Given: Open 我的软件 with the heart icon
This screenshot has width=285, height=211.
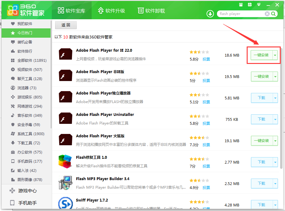Looking at the screenshot, I should click(x=26, y=24).
